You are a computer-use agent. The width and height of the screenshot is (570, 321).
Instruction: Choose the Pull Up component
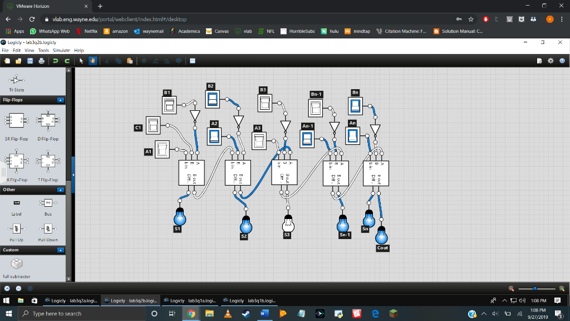[16, 228]
